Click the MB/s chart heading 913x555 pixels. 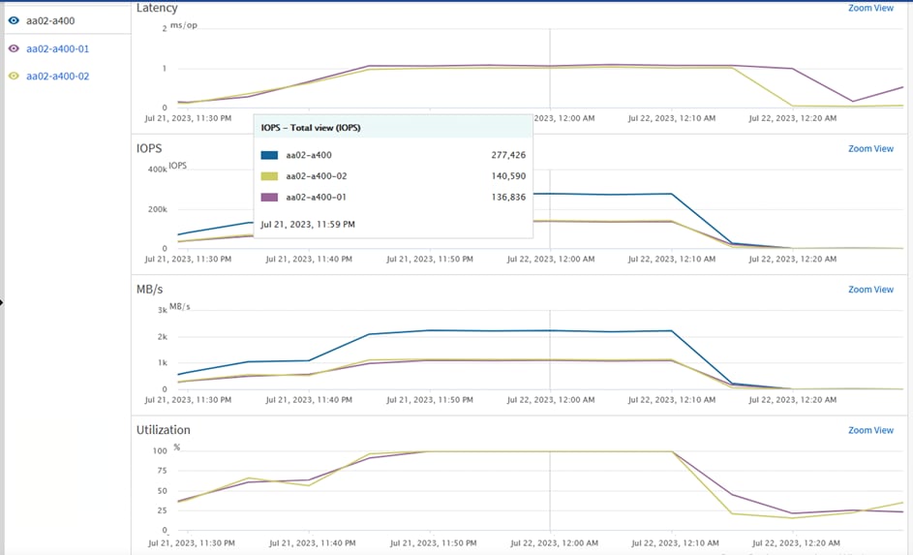tap(150, 290)
